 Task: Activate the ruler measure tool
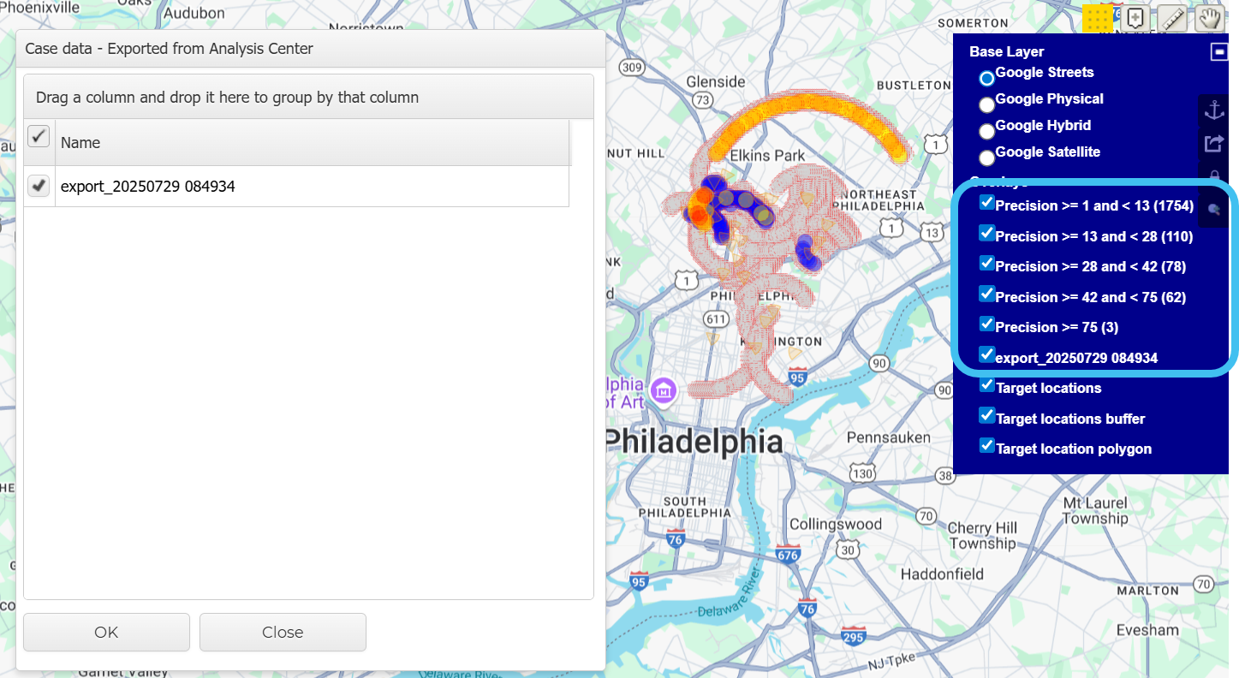[1171, 19]
